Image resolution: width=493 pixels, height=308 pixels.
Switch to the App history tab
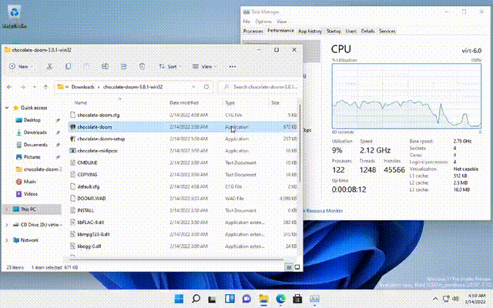310,31
